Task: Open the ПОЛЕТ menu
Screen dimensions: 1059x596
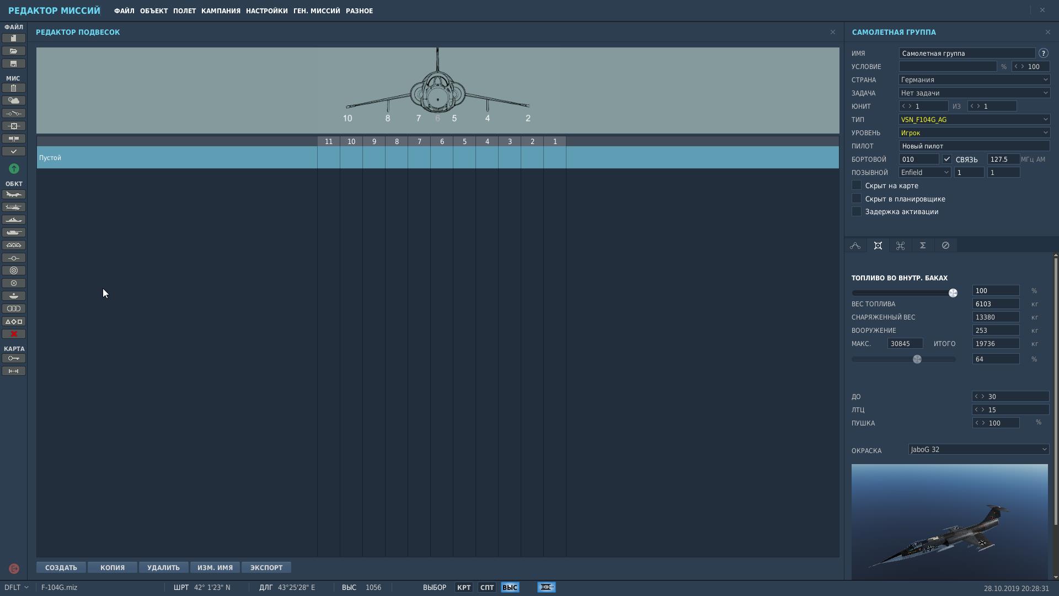Action: pos(184,11)
